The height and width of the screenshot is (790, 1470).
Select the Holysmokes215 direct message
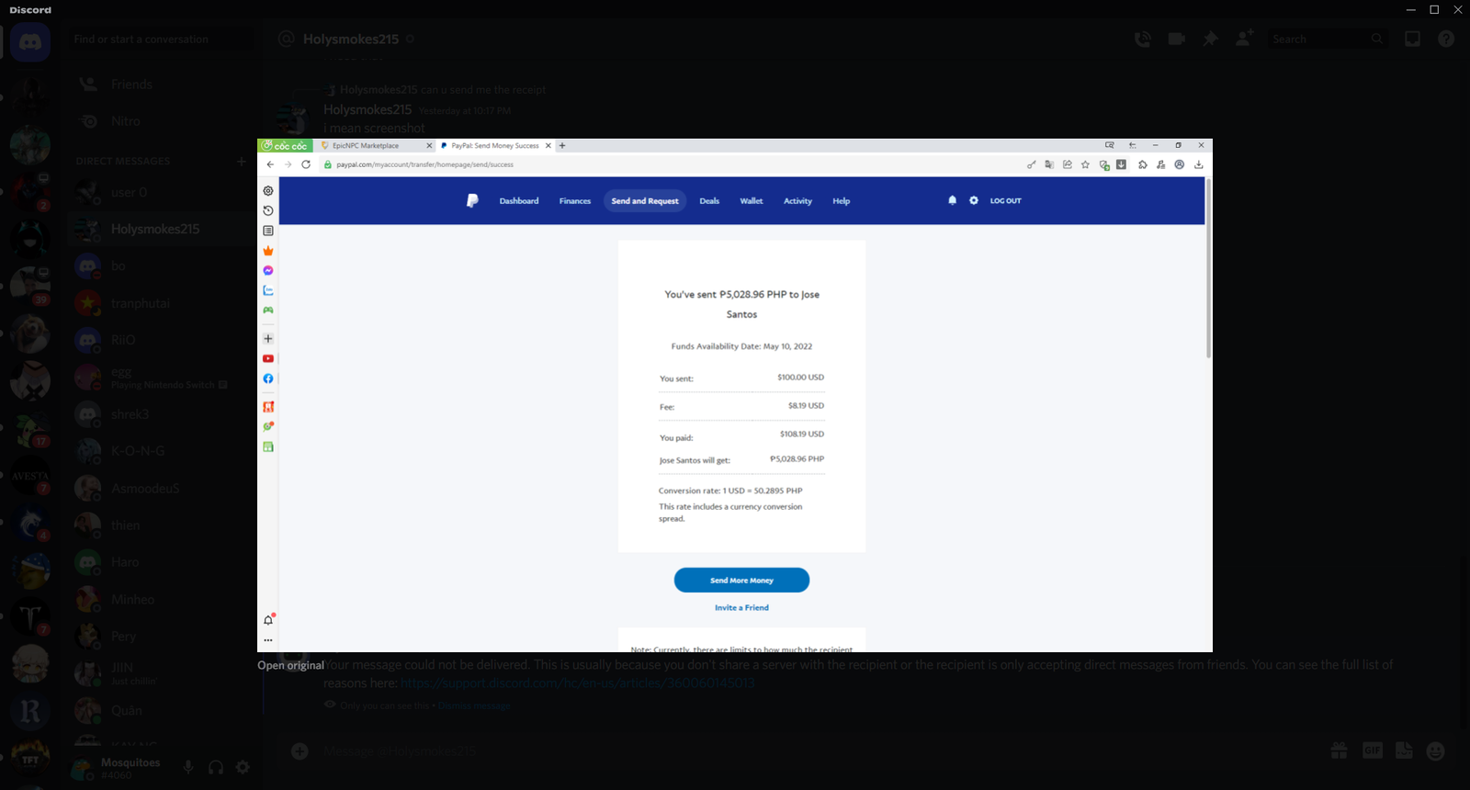click(163, 229)
